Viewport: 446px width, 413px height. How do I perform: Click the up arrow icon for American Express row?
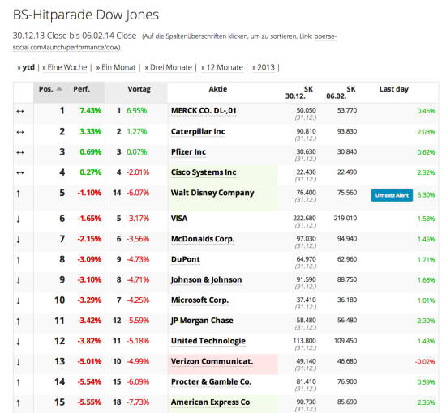coord(19,403)
